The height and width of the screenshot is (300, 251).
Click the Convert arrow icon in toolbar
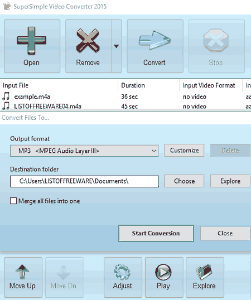(x=155, y=40)
